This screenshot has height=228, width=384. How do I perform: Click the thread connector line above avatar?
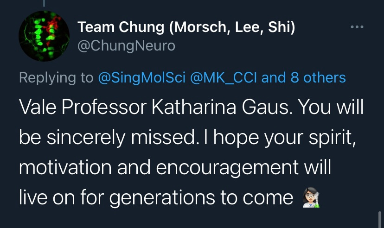(44, 4)
